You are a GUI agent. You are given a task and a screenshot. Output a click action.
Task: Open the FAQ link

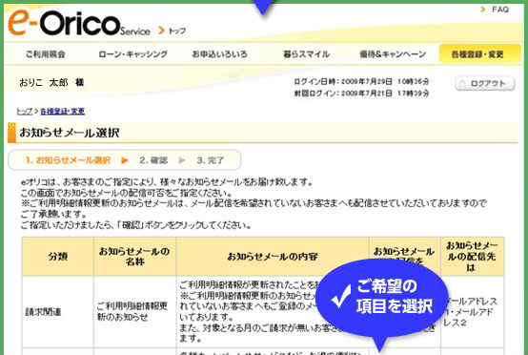click(x=500, y=10)
